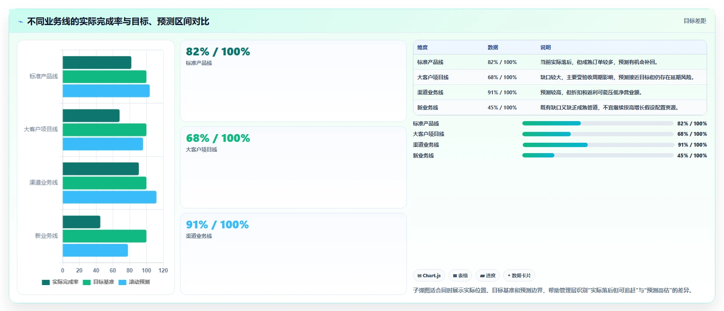The width and height of the screenshot is (724, 311).
Task: Click the 进度 tag chip
Action: (x=488, y=276)
